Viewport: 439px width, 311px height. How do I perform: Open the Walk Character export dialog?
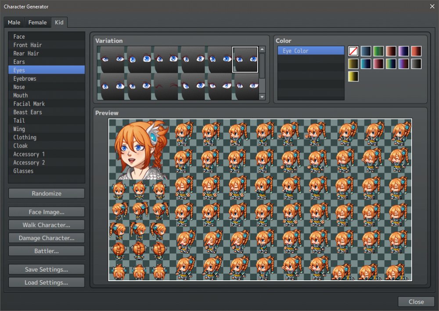pyautogui.click(x=46, y=225)
